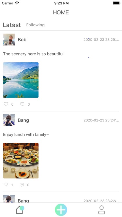Open post text "Enjoy lunch with family~"
Image resolution: width=122 pixels, height=217 pixels.
26,135
